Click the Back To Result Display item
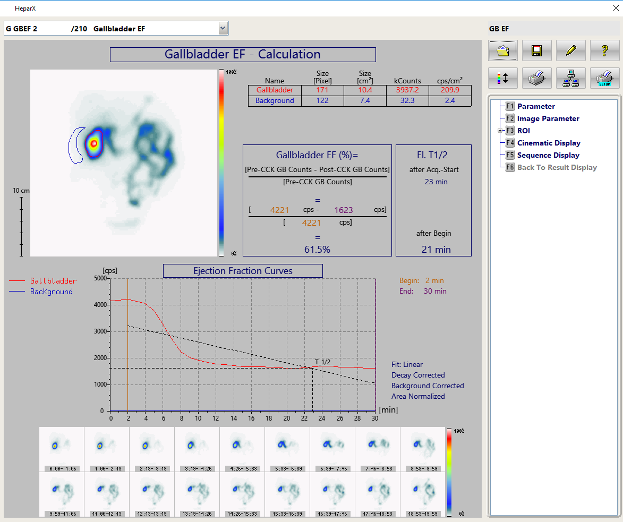Viewport: 623px width, 522px height. point(557,167)
